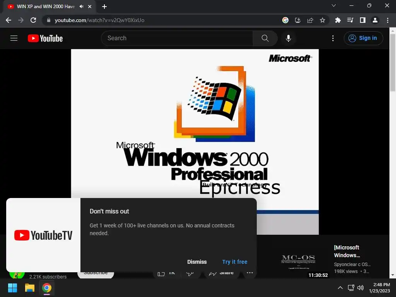Go back to the previous page

9,20
